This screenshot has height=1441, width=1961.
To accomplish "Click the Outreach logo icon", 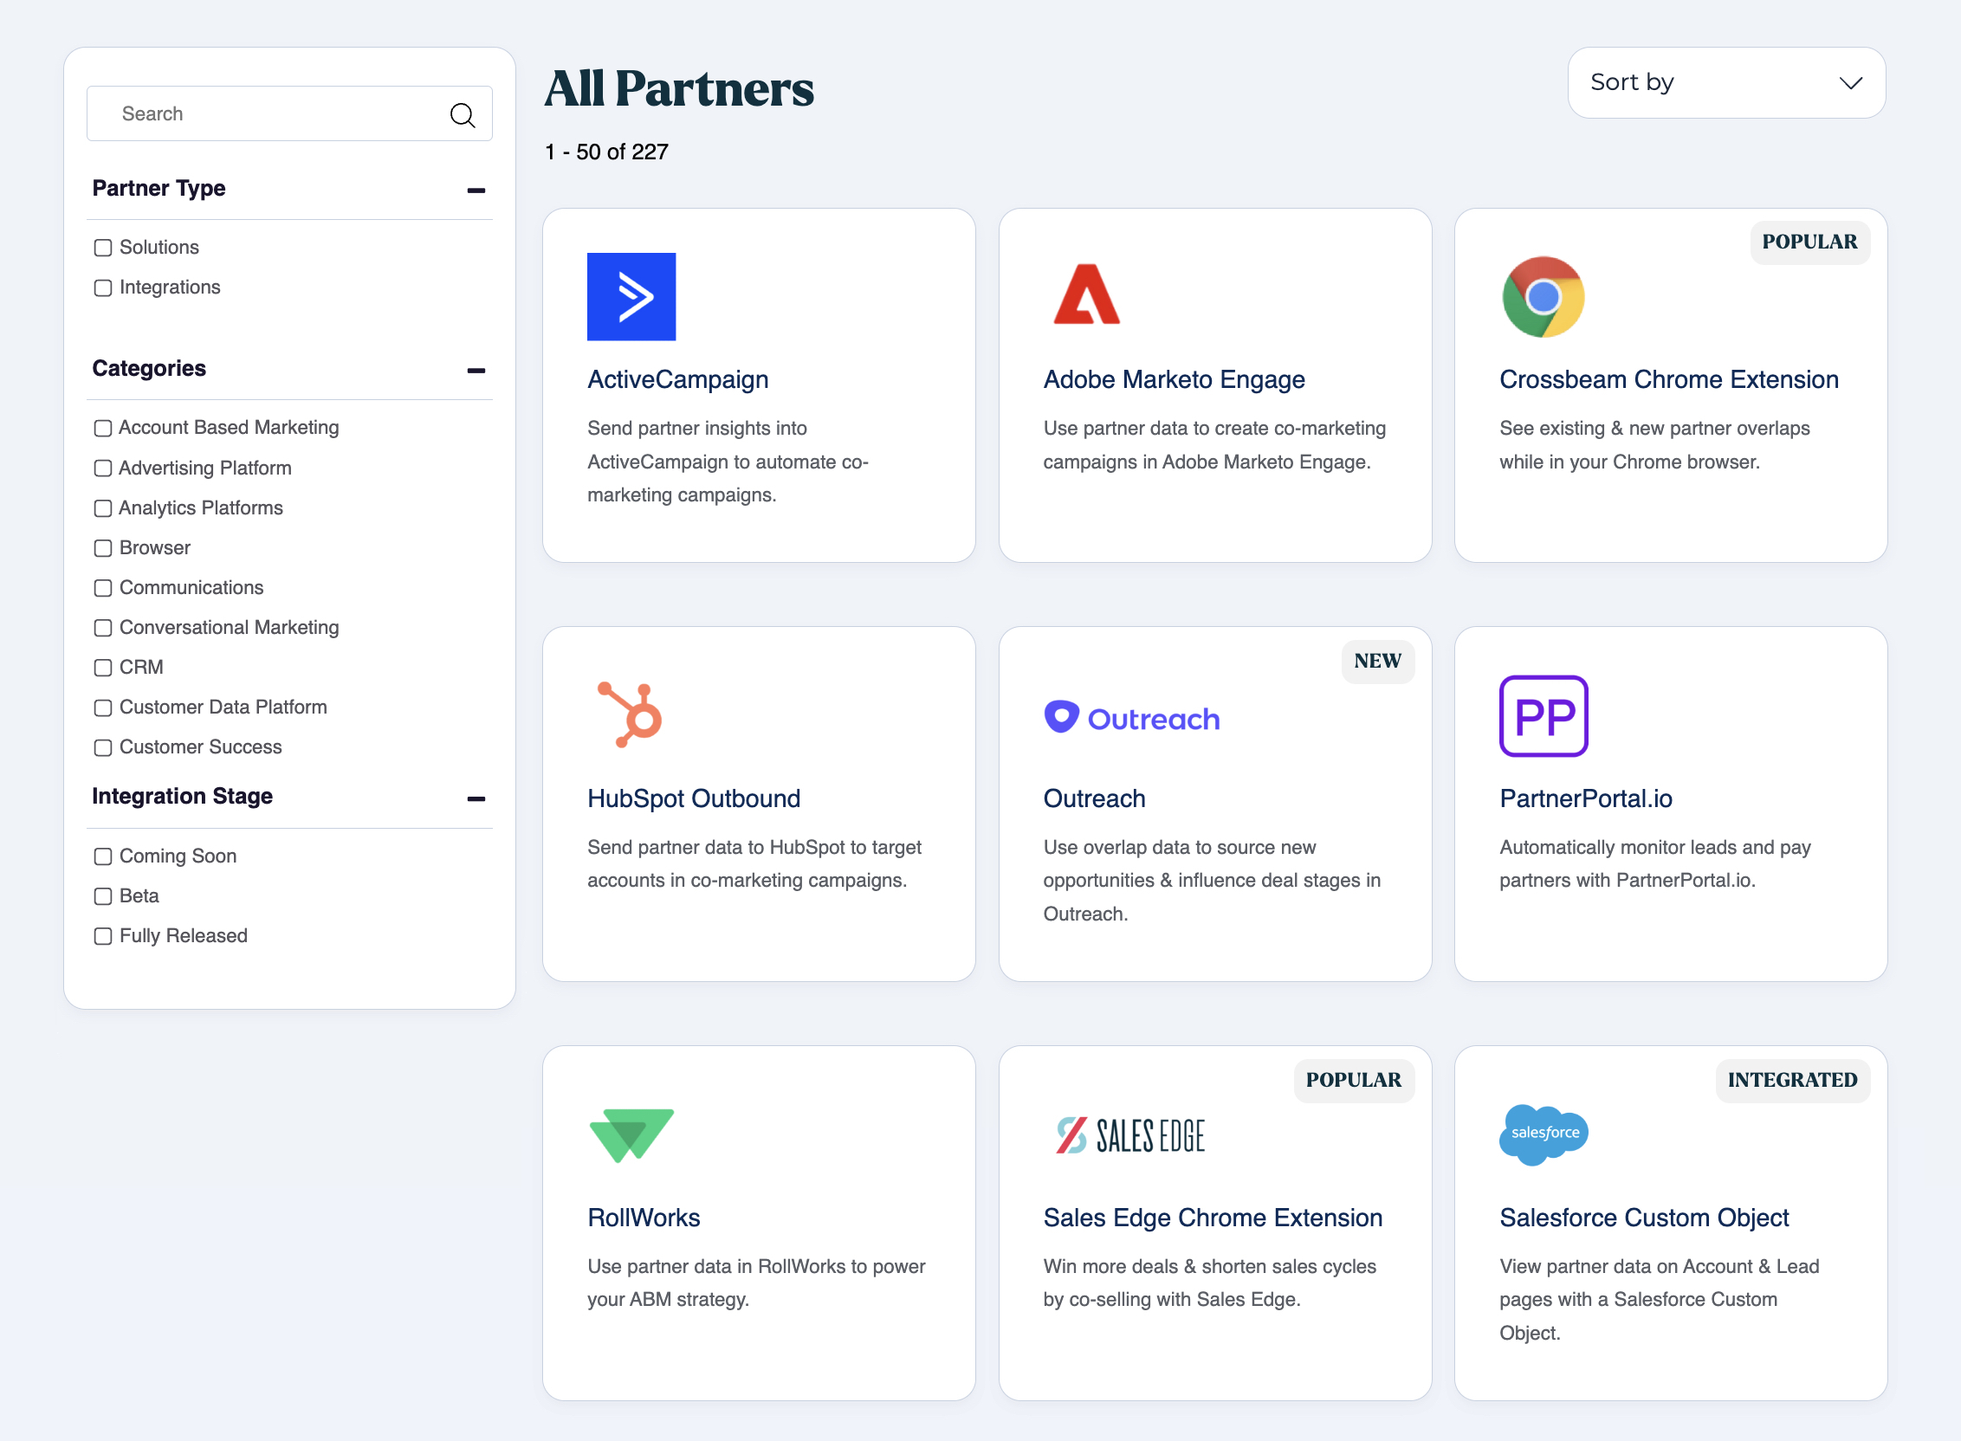I will tap(1060, 717).
